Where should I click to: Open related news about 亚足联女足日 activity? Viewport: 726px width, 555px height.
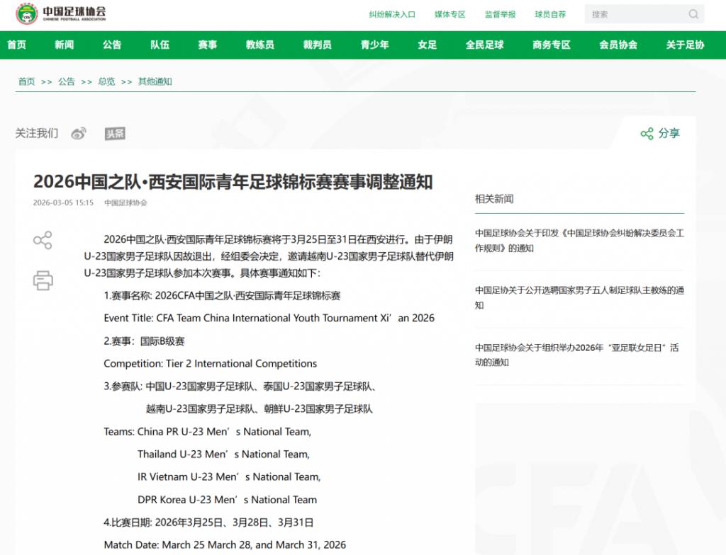click(576, 355)
